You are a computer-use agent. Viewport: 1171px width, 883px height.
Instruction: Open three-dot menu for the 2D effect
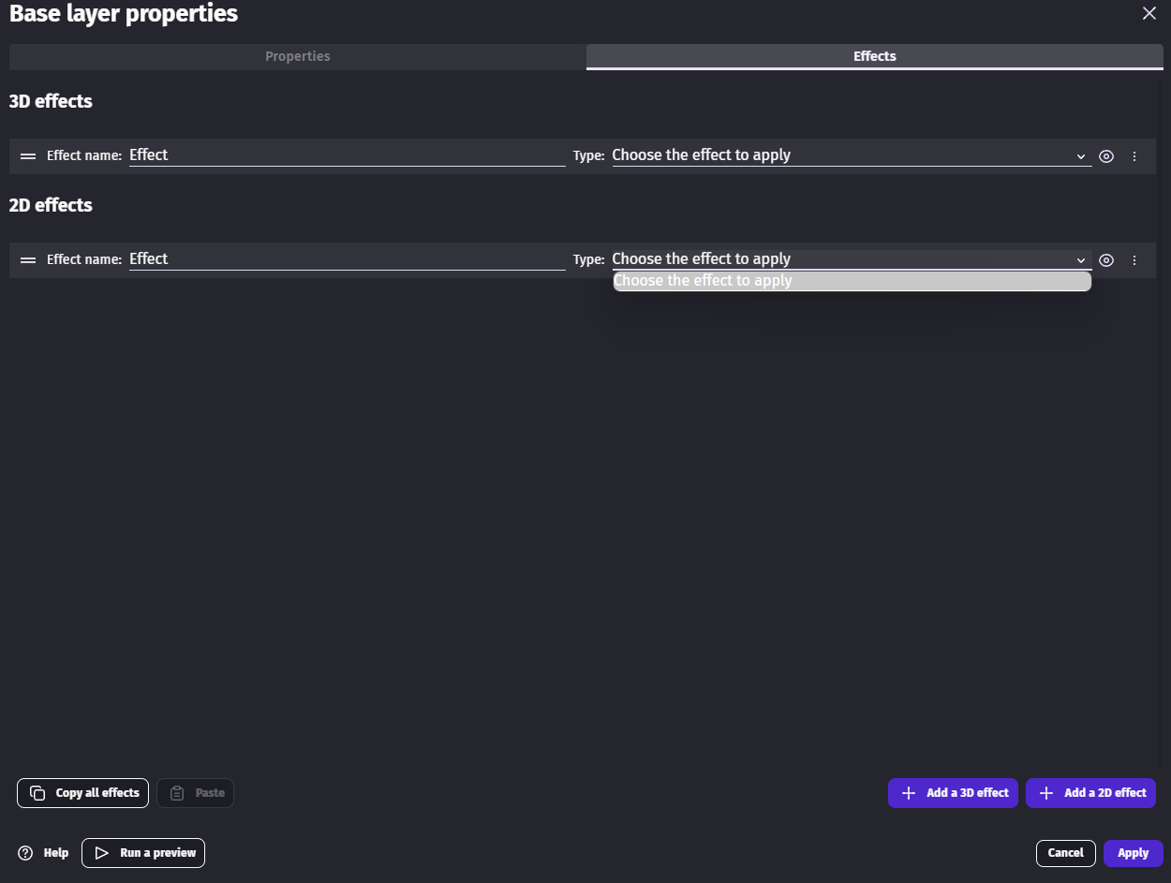click(x=1134, y=260)
